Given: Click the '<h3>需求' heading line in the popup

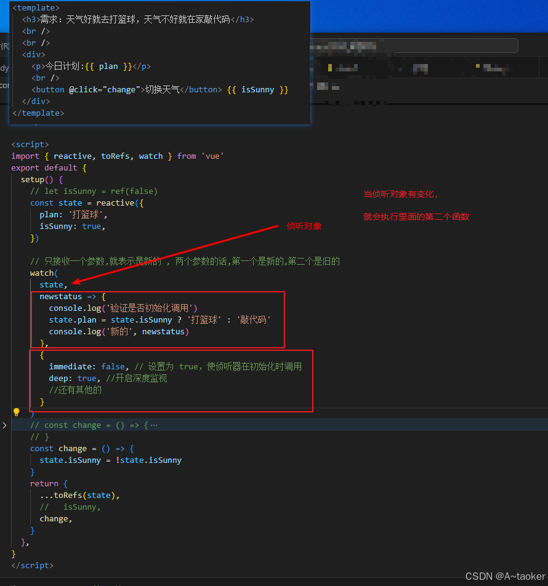Looking at the screenshot, I should click(x=138, y=20).
